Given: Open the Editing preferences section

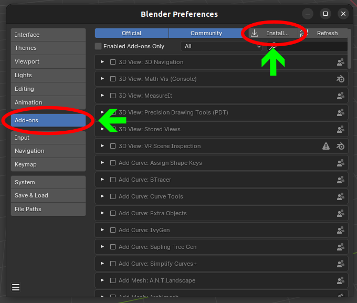Looking at the screenshot, I should [x=48, y=89].
